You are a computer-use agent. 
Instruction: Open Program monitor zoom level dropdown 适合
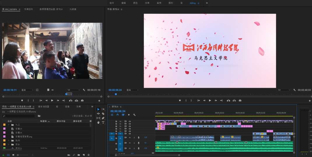point(132,90)
